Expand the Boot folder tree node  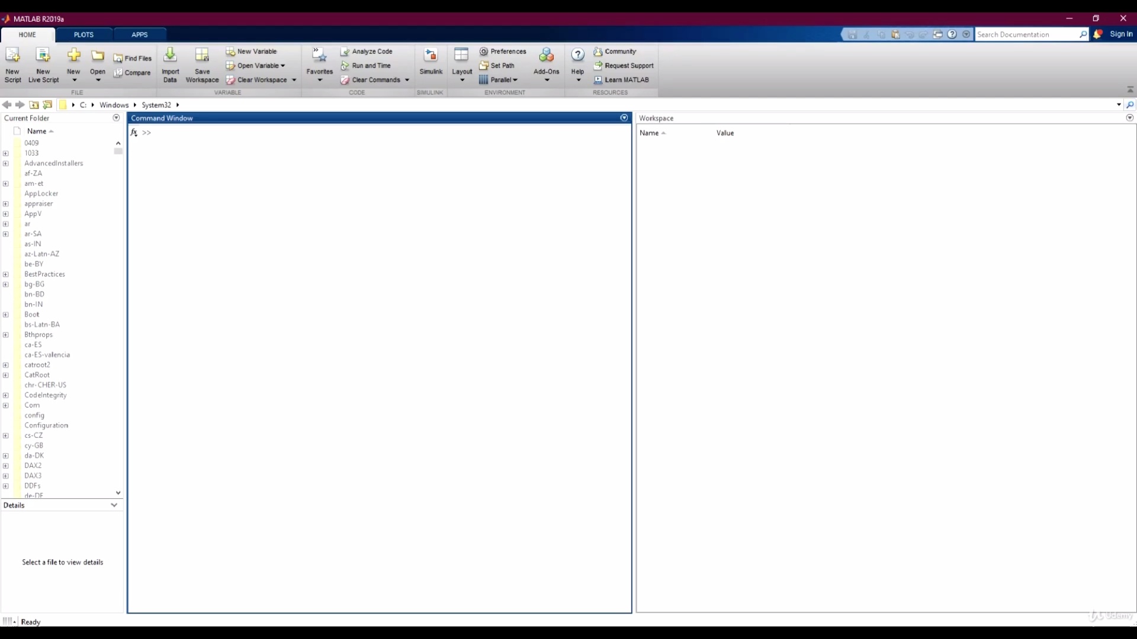pyautogui.click(x=6, y=315)
